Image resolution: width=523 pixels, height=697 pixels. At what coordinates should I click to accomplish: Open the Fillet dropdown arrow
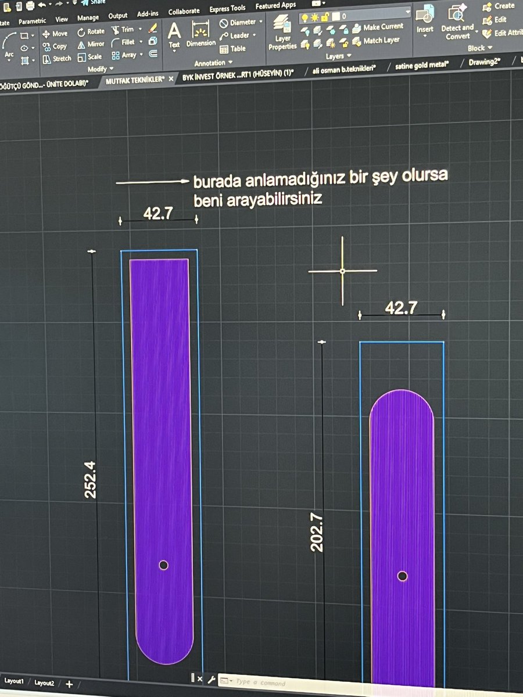(140, 42)
